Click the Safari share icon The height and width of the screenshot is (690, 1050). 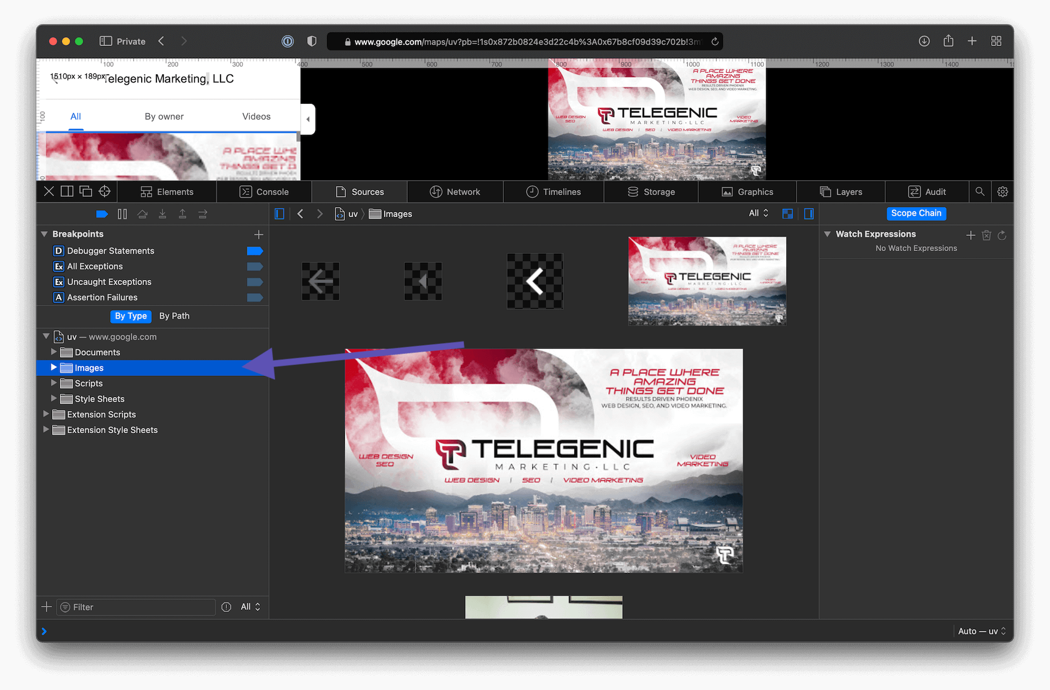pyautogui.click(x=948, y=42)
